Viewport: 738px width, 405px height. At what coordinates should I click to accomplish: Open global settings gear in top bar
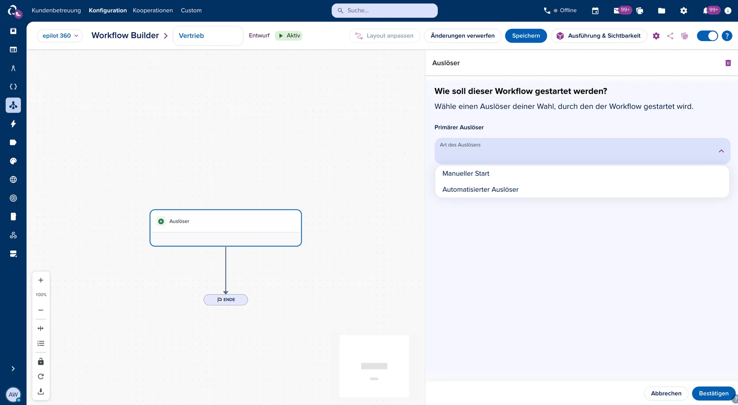click(684, 11)
